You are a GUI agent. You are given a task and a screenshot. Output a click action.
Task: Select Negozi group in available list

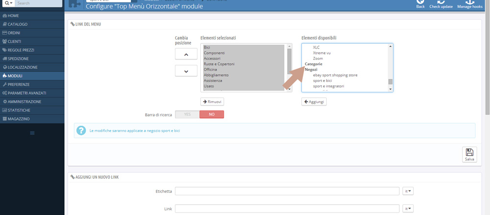[311, 70]
